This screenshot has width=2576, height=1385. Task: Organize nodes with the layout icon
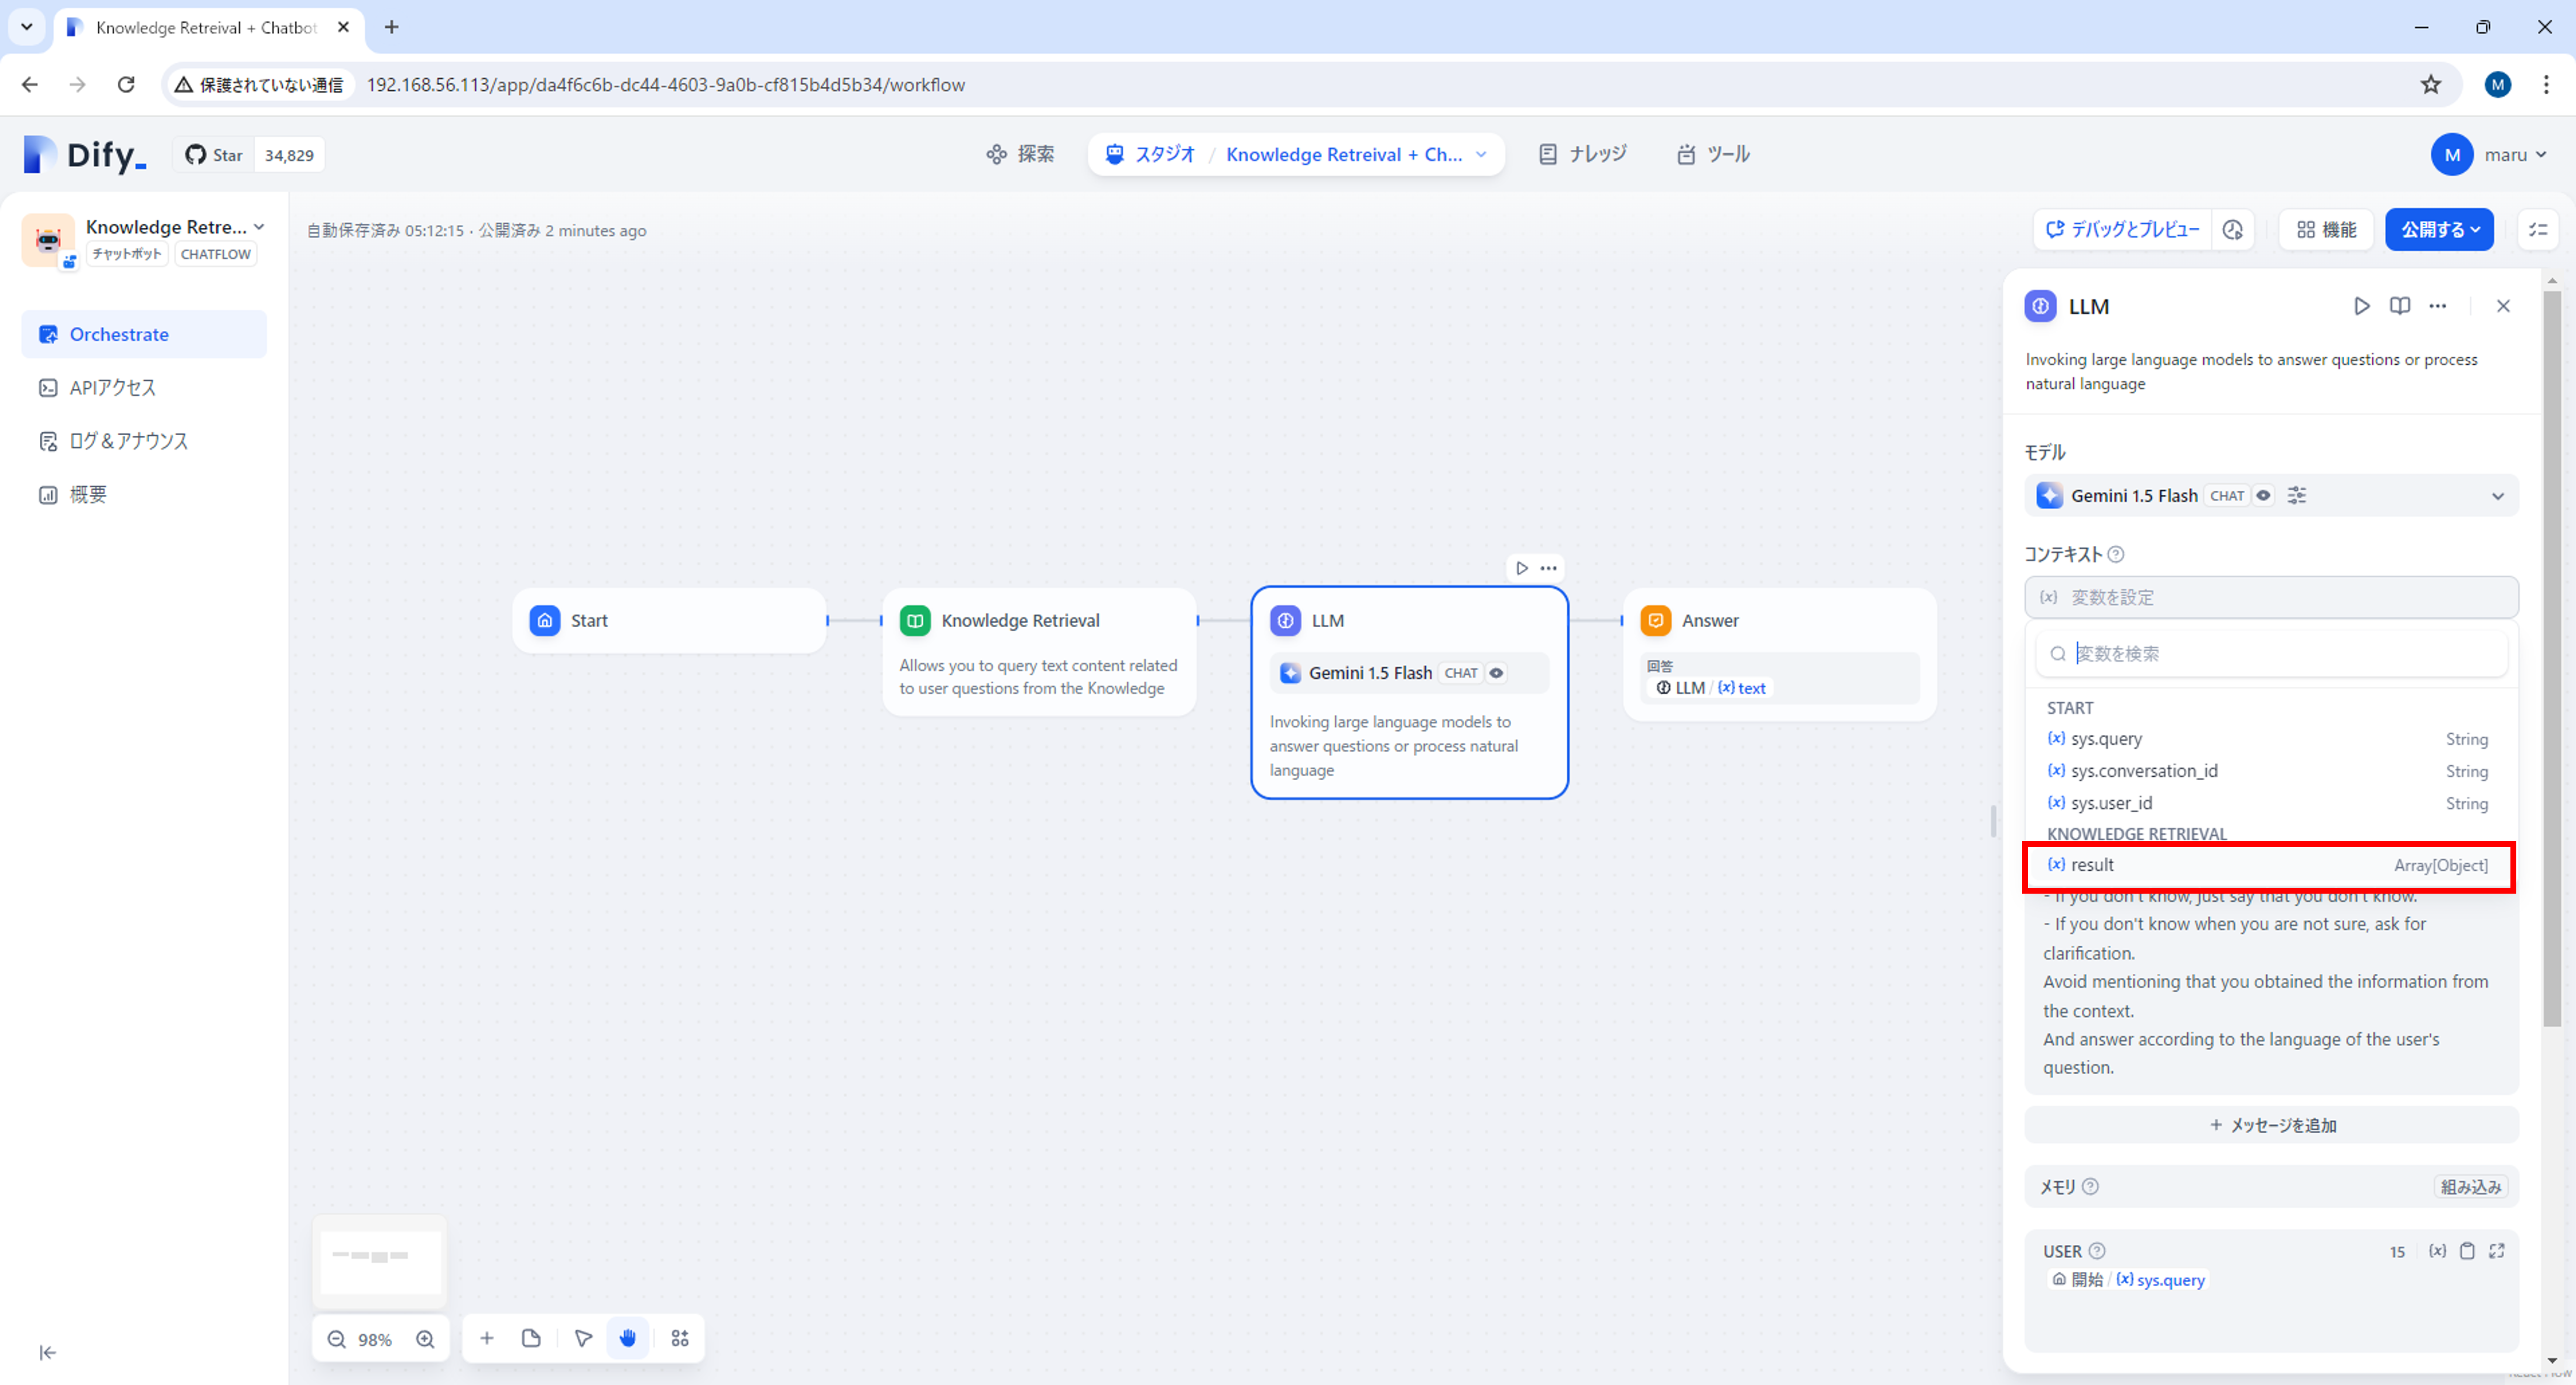680,1338
